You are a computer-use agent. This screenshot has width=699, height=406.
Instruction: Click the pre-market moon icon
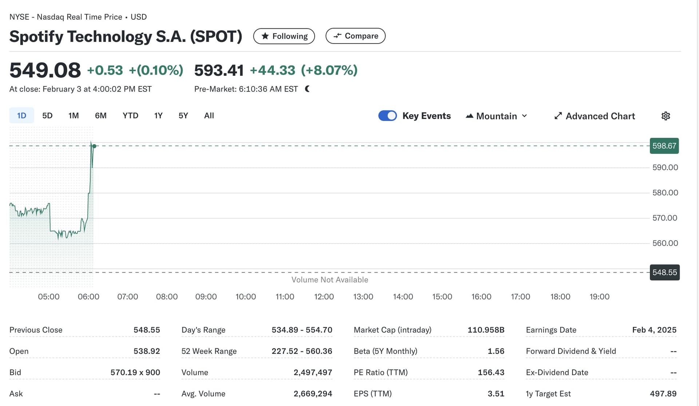click(x=307, y=89)
